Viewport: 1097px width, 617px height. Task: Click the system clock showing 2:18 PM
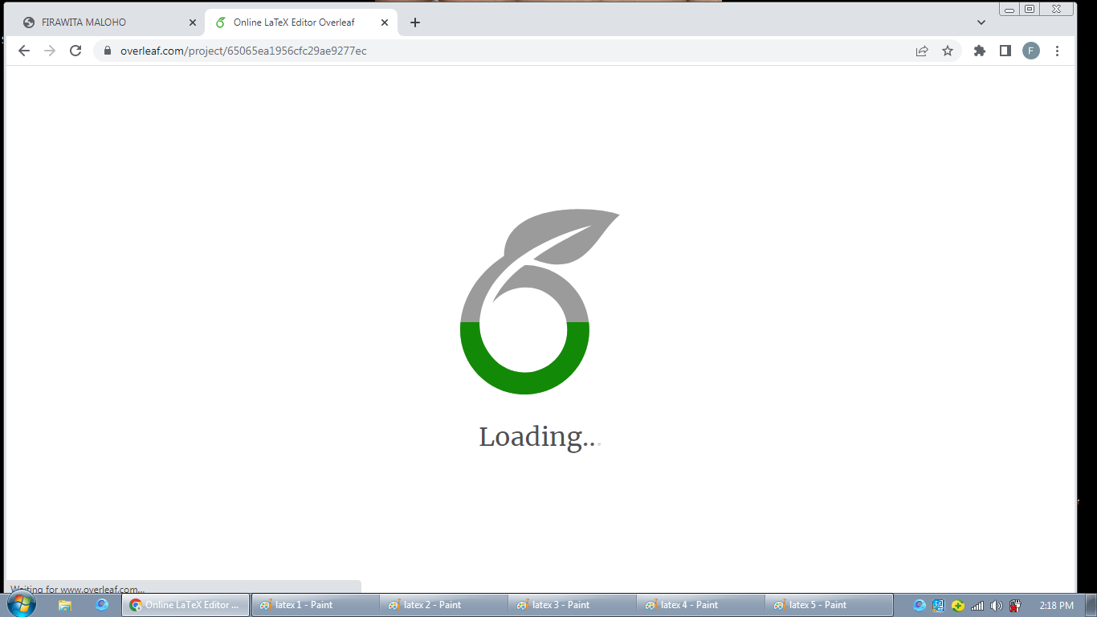1056,605
